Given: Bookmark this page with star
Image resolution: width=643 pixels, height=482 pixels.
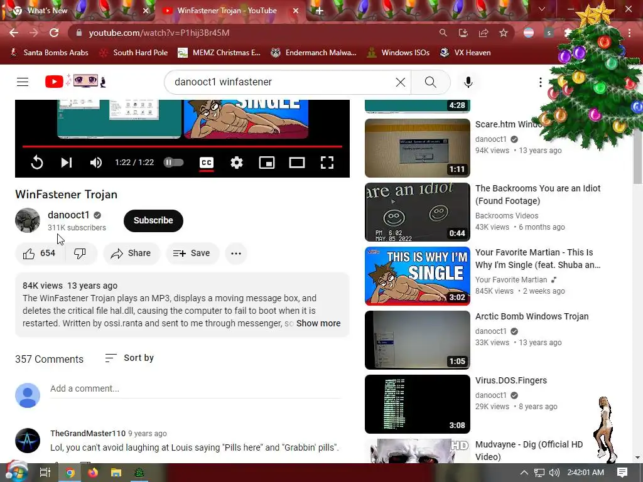Looking at the screenshot, I should [x=504, y=33].
